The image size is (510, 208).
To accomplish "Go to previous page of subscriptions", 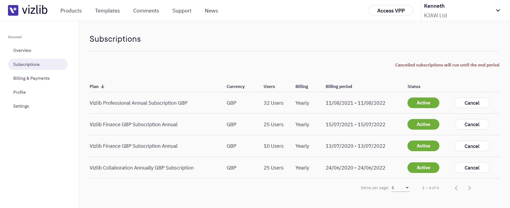I will [x=456, y=188].
